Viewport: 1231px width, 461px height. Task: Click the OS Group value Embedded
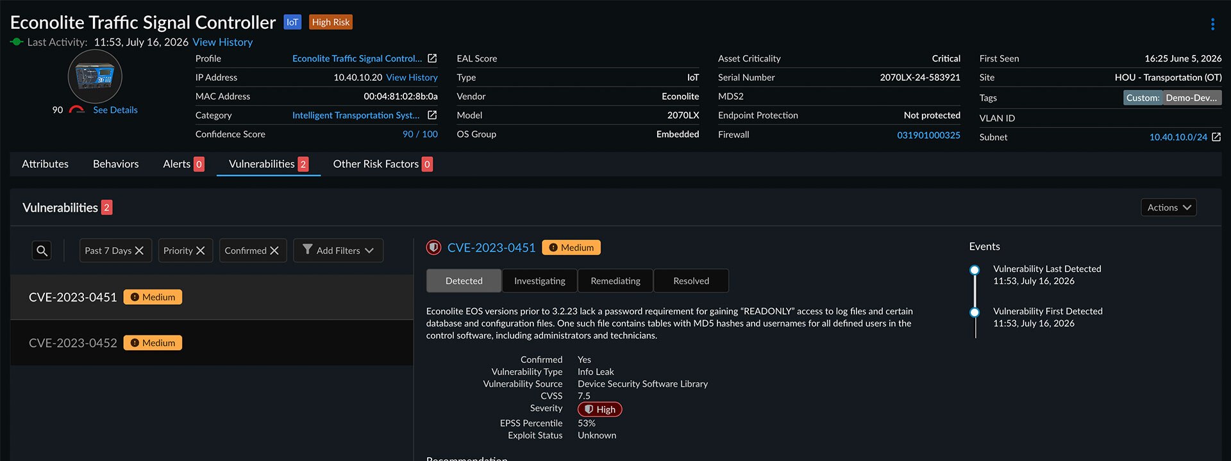coord(678,134)
